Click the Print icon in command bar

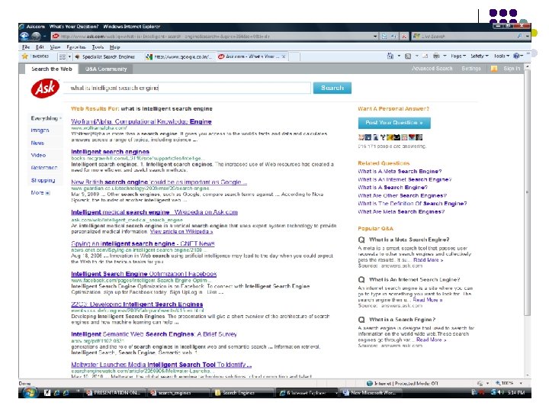pyautogui.click(x=436, y=56)
